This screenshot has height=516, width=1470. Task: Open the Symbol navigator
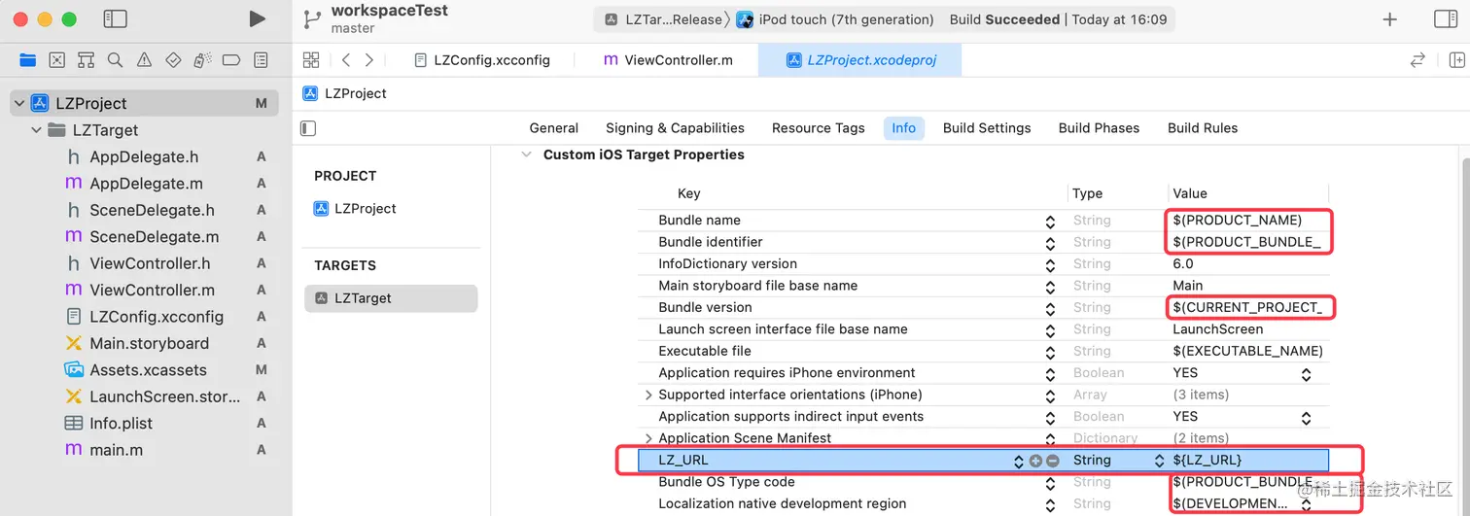click(x=86, y=60)
